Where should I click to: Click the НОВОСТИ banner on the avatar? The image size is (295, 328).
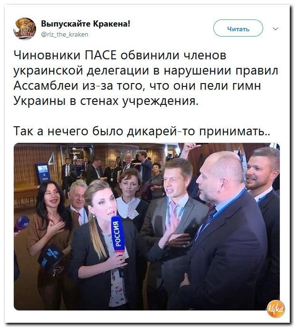coord(24,34)
